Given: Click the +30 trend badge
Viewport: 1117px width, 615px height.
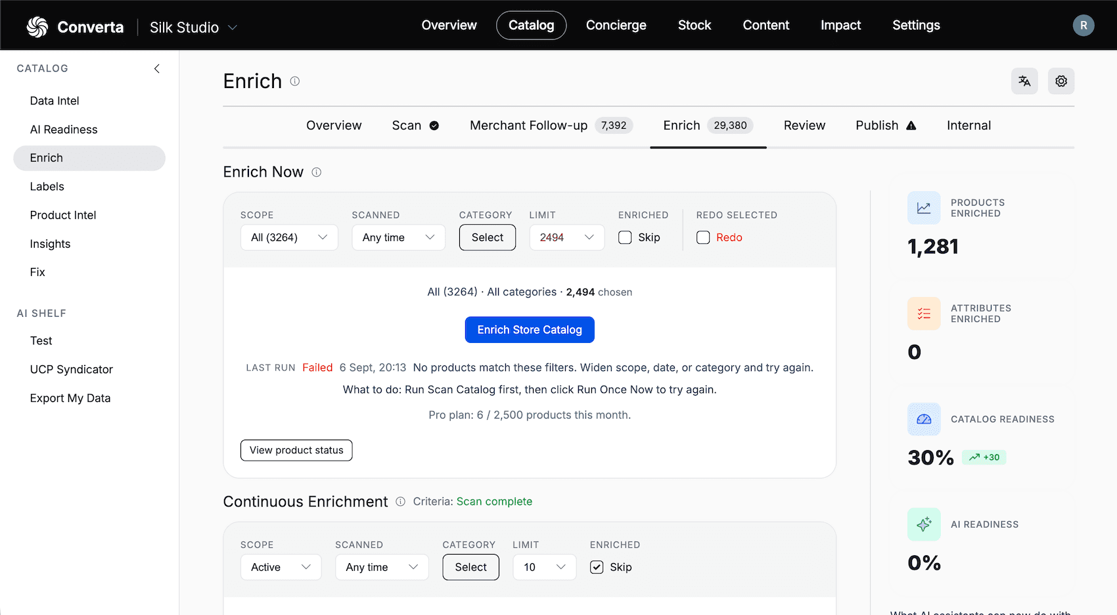Looking at the screenshot, I should tap(984, 457).
